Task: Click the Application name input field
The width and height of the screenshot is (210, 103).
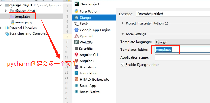Action: [x=182, y=57]
